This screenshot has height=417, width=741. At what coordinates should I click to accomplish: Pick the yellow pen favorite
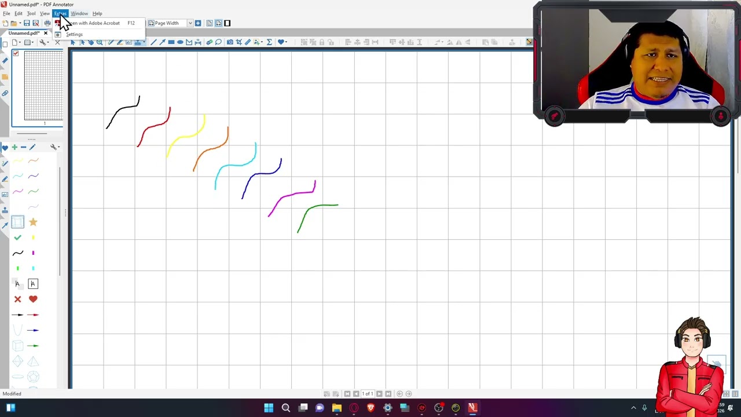[x=18, y=160]
